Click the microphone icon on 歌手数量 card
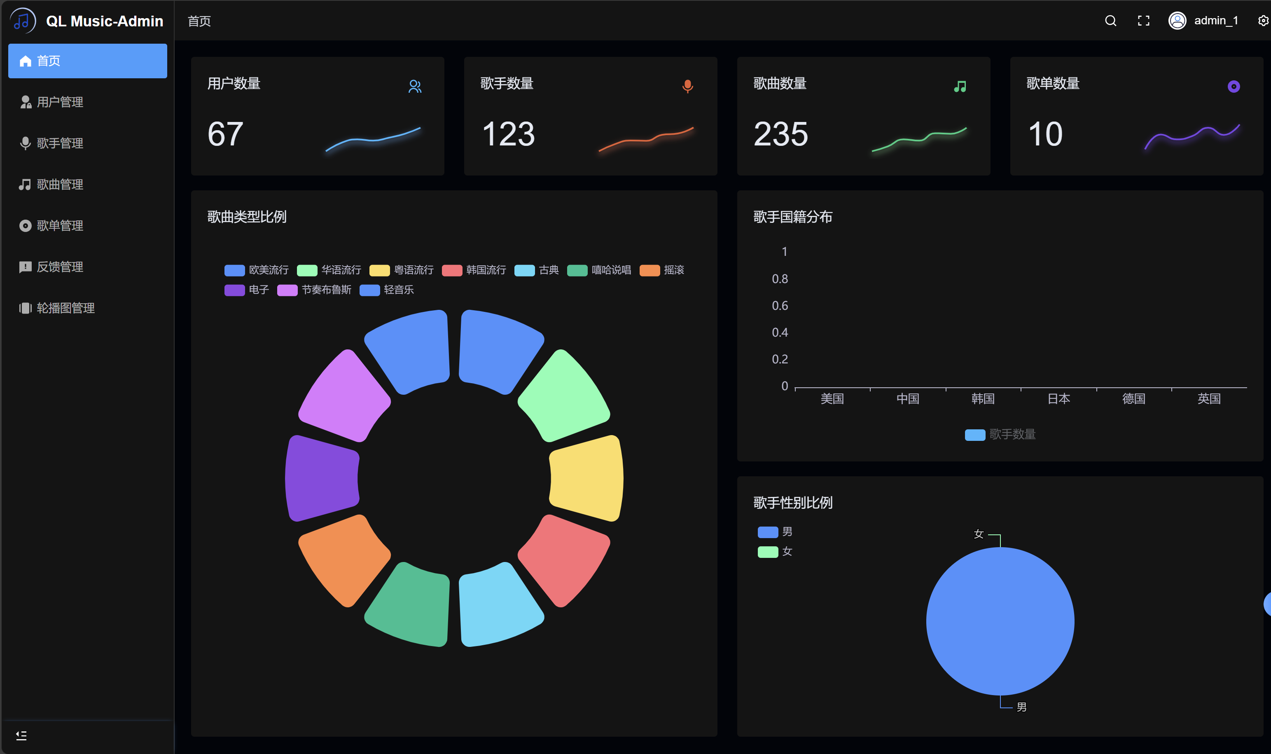1271x754 pixels. point(687,87)
